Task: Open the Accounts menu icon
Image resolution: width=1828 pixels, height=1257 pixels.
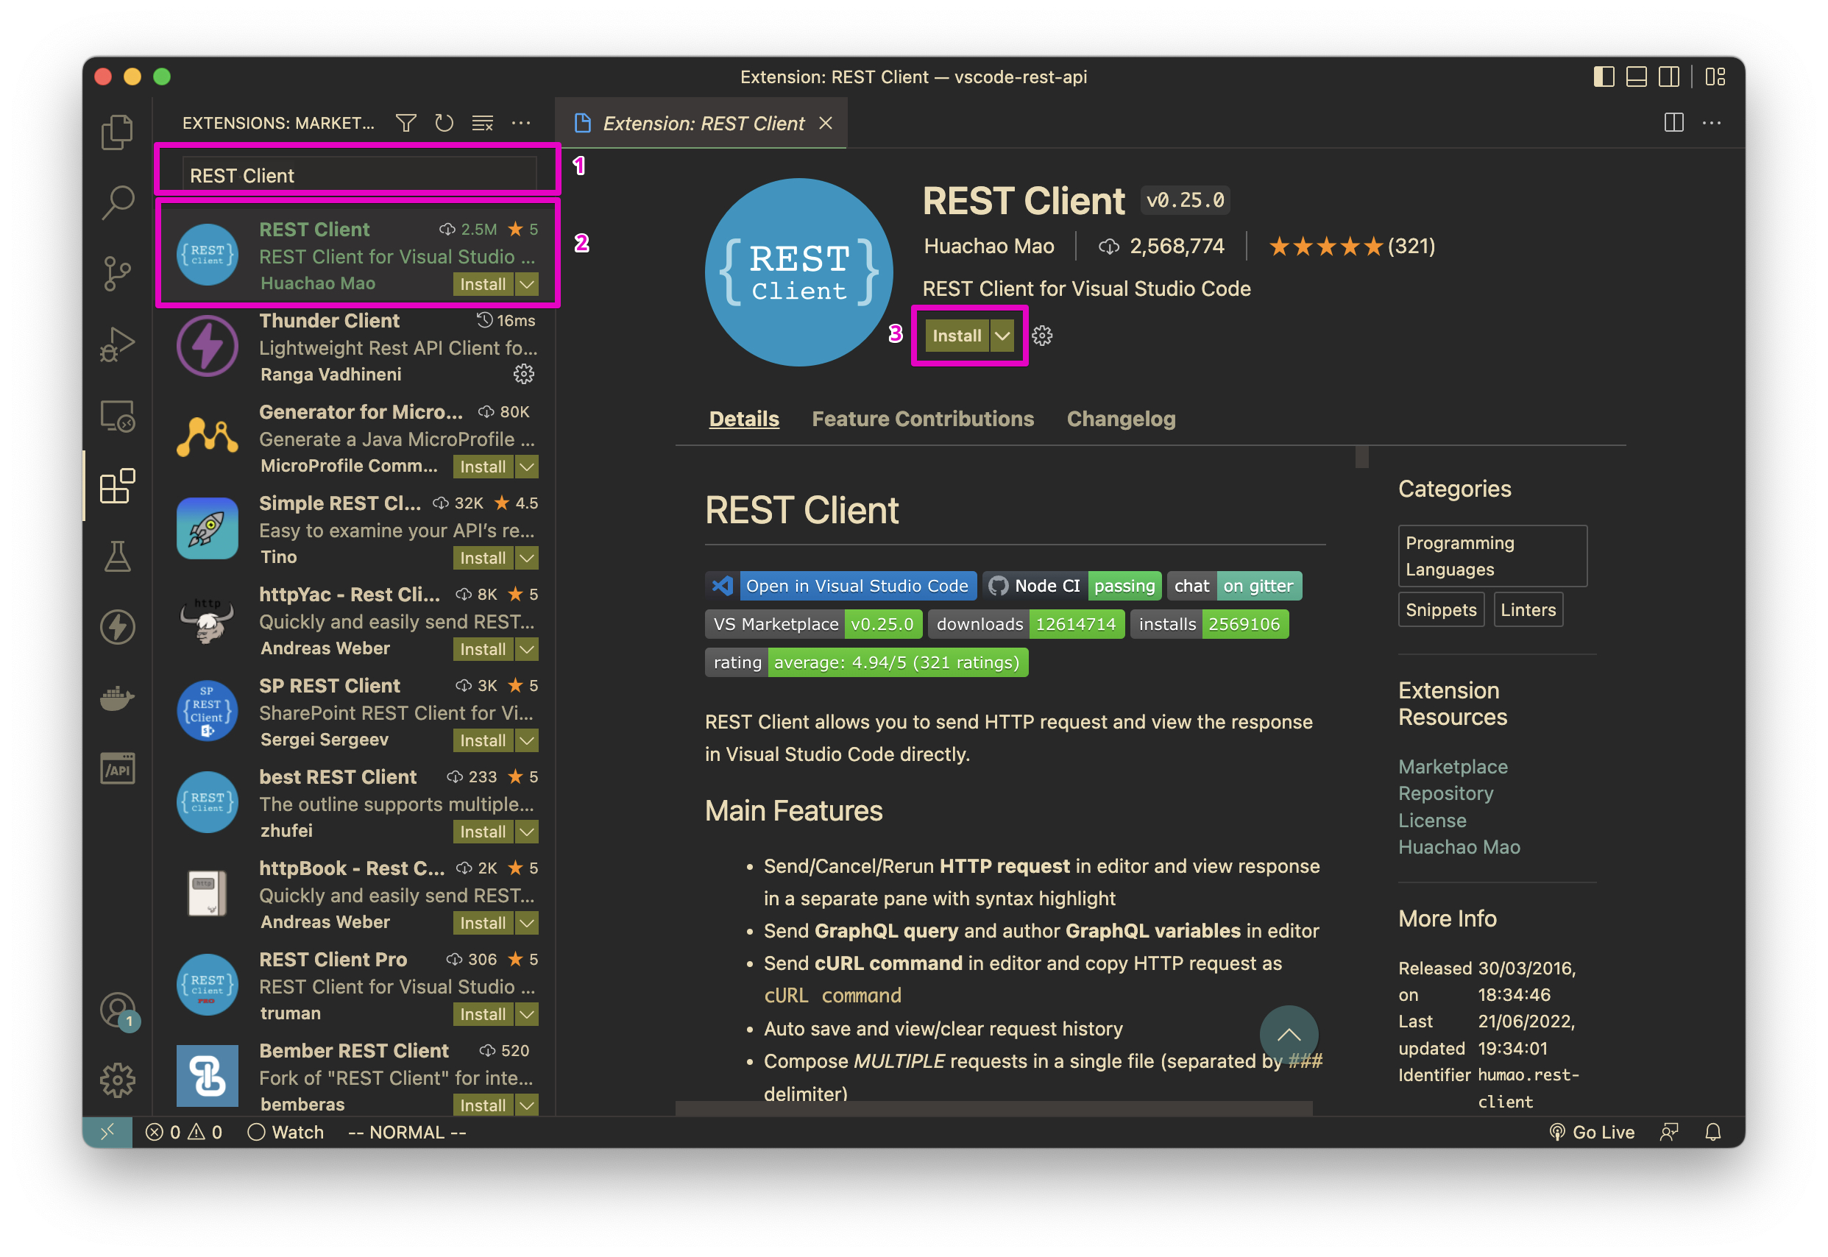Action: 117,1010
